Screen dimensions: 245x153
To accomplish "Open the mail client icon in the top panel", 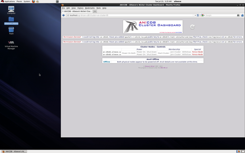I will 37,2.
